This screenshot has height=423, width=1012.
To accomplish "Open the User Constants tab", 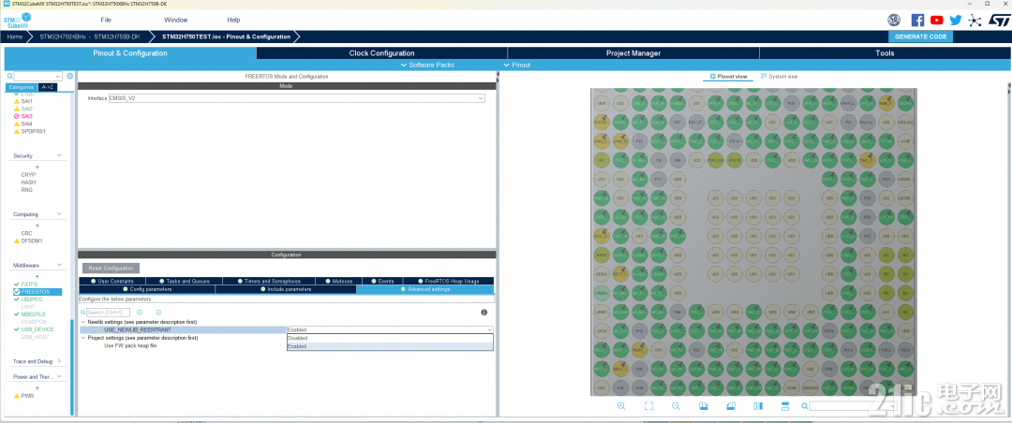I will point(112,281).
